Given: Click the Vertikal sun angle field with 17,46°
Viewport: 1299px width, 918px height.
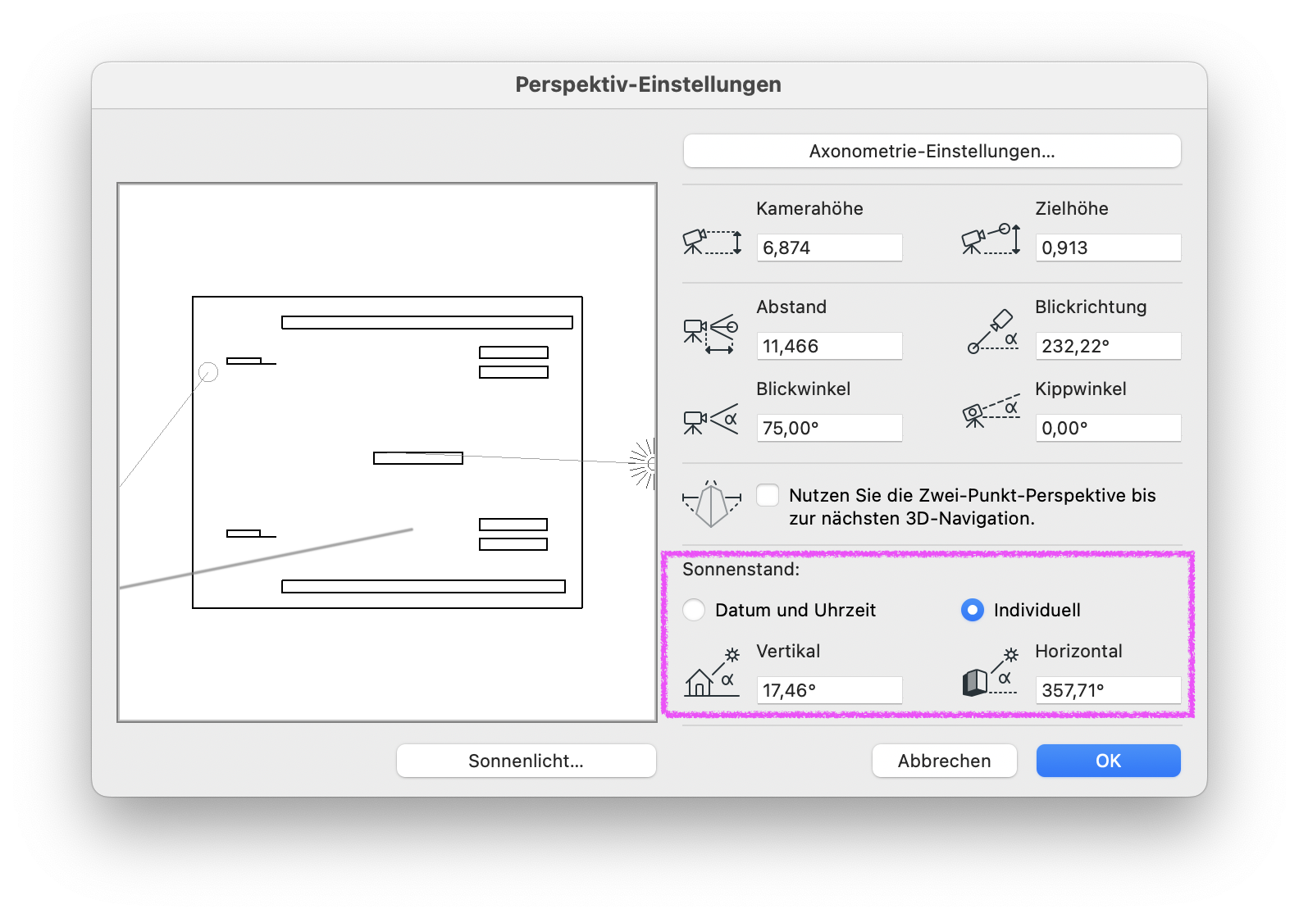Looking at the screenshot, I should [829, 690].
